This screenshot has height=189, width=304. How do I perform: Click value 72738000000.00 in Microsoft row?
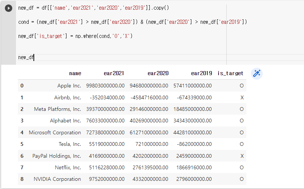tap(105, 132)
